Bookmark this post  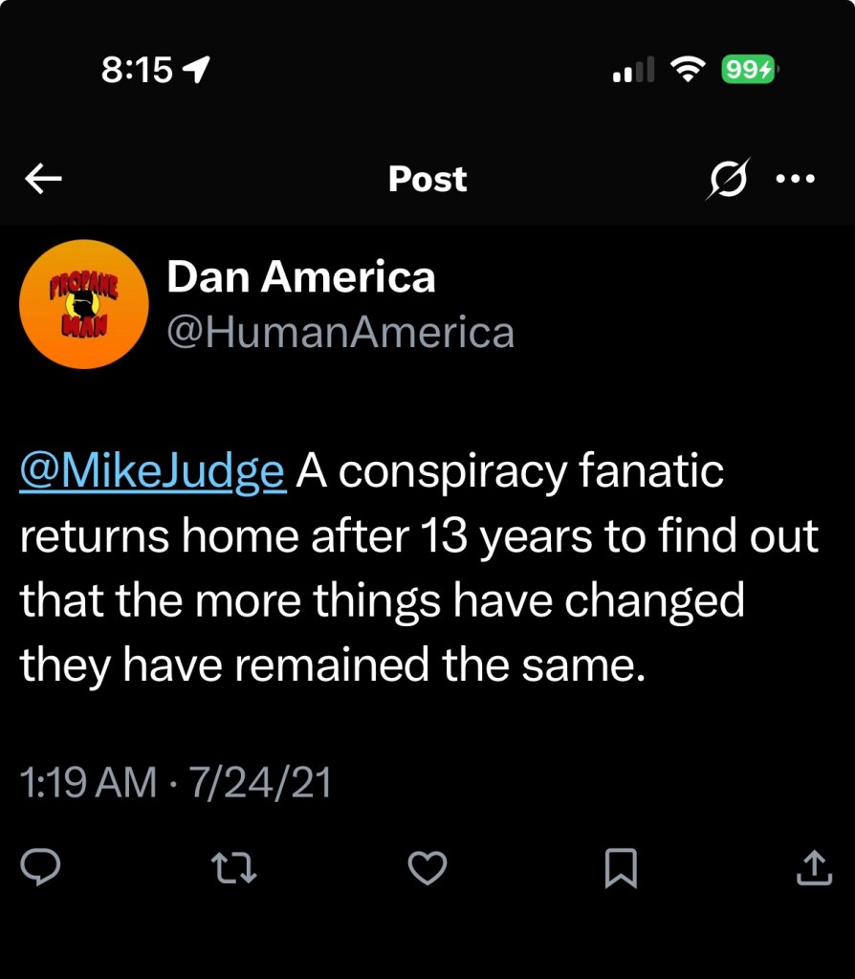[621, 867]
